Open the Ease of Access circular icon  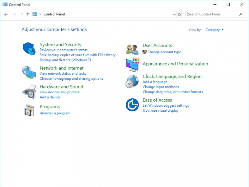132,105
